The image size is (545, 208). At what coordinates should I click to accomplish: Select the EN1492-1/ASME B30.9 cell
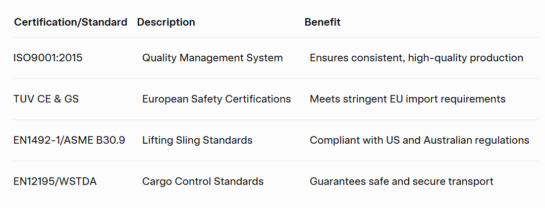[x=69, y=140]
